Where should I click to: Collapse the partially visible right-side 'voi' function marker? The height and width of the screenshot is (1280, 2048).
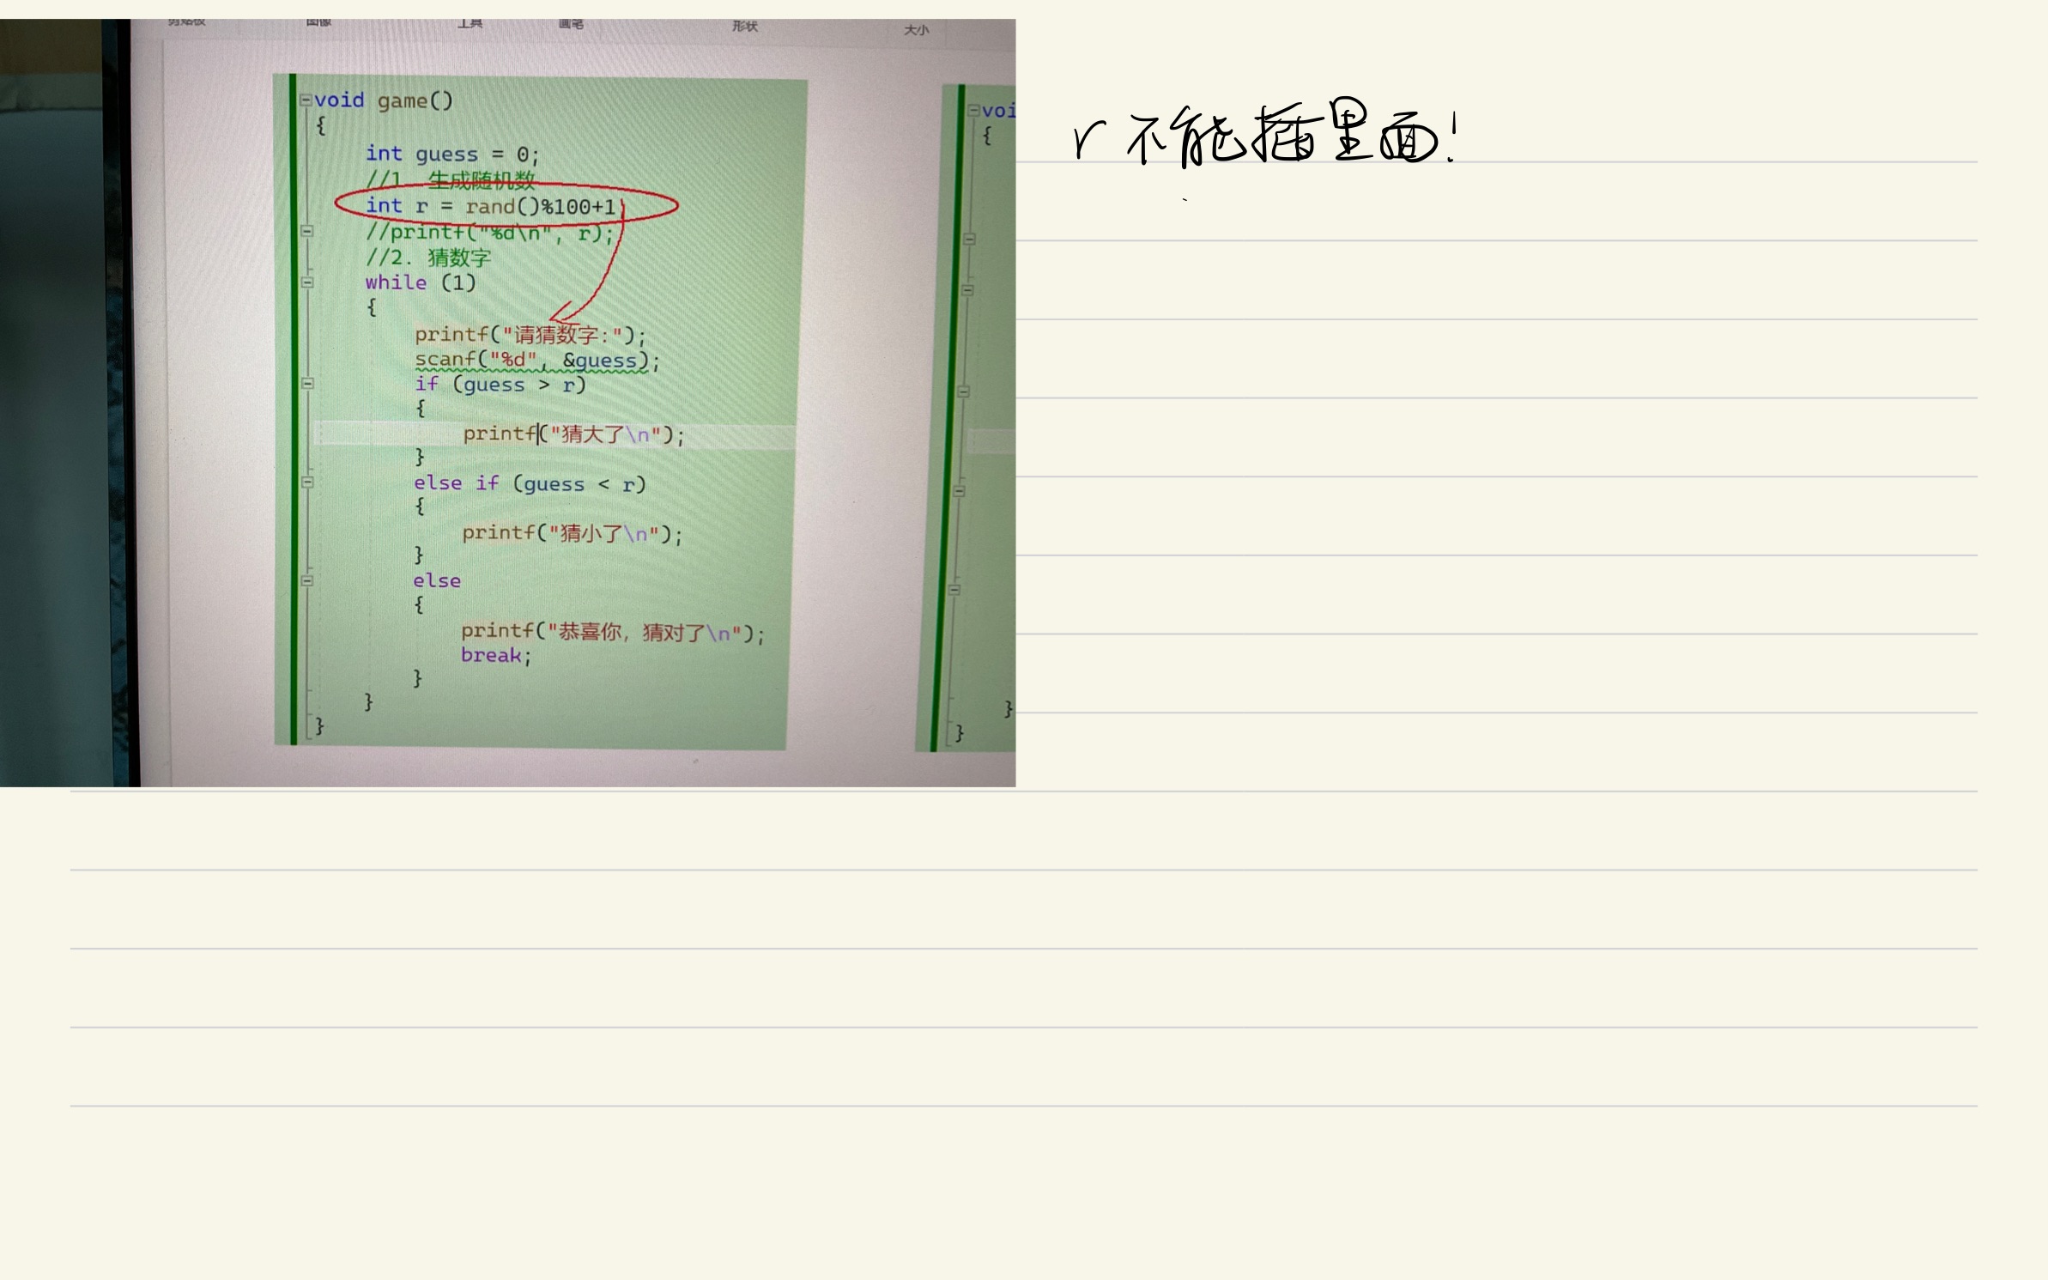click(x=973, y=111)
